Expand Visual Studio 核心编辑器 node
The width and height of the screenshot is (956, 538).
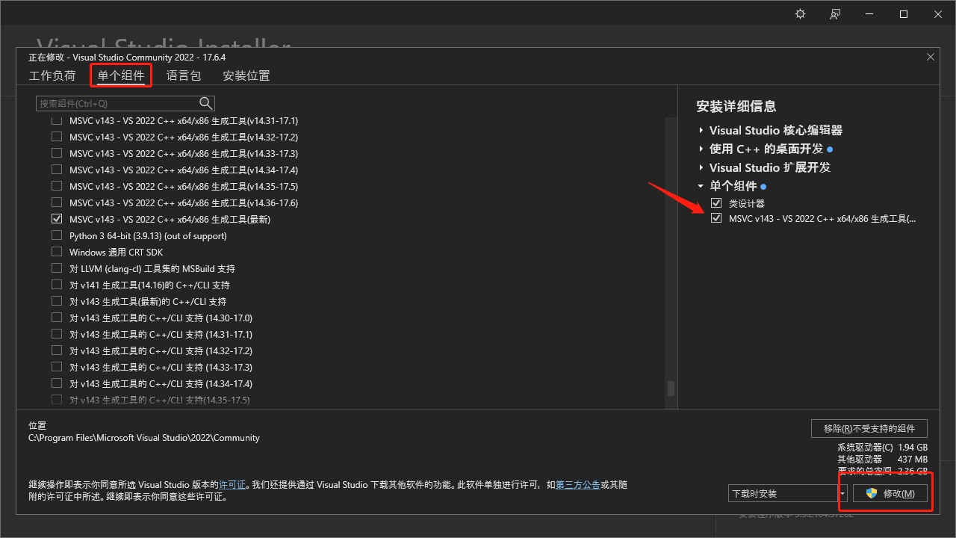point(701,131)
